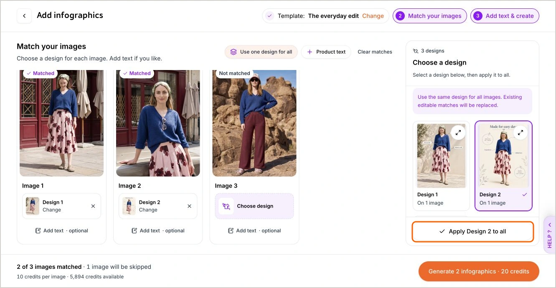
Task: Generate 2 infographics for 20 credits
Action: click(x=479, y=271)
